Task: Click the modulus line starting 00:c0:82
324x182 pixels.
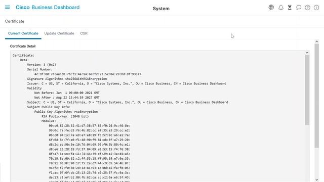Action: 90,126
